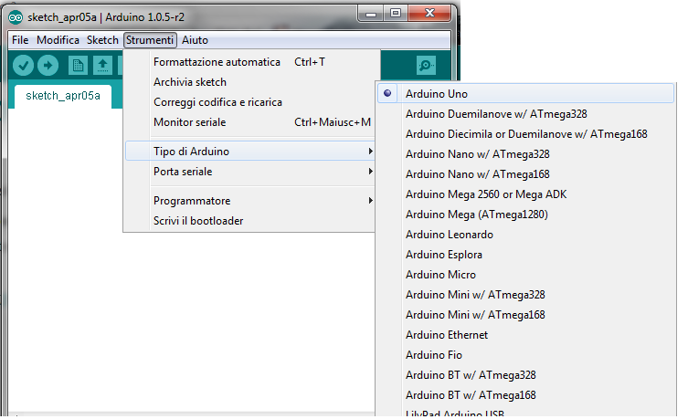Open the Sketch menu

coord(102,40)
